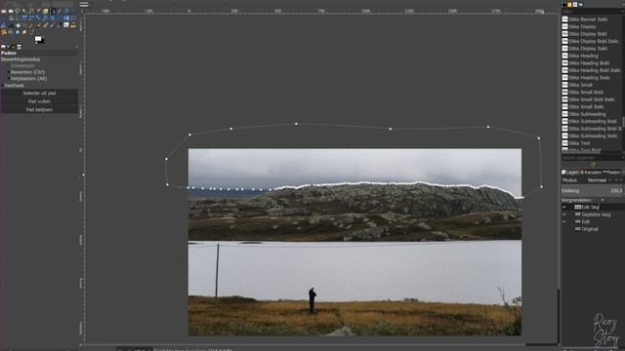Choose the Sitka Small Bold font
The height and width of the screenshot is (351, 625).
point(586,92)
